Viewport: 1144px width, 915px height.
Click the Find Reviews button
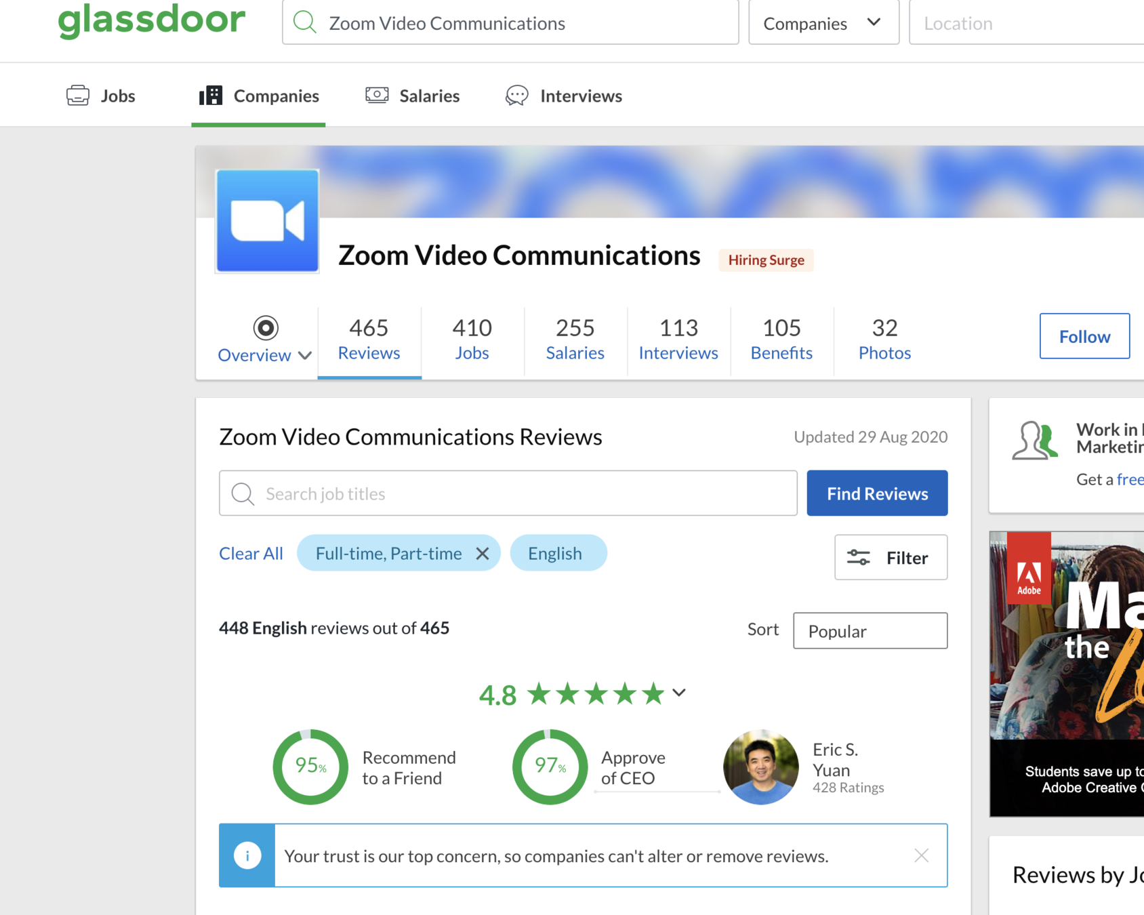coord(877,493)
